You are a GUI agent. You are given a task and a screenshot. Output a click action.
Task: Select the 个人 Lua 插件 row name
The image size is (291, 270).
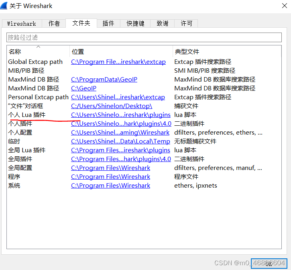coord(27,115)
